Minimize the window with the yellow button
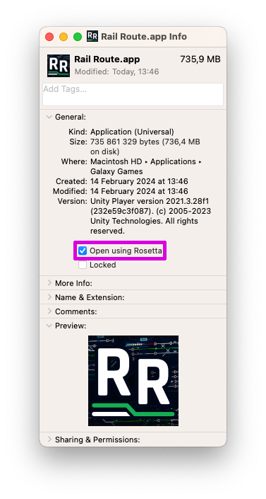 tap(64, 37)
